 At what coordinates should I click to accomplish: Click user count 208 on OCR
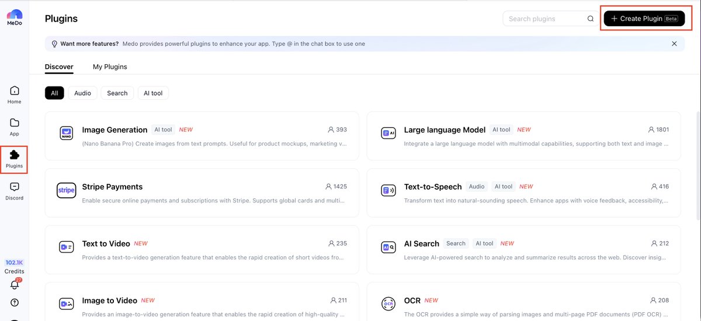[660, 301]
